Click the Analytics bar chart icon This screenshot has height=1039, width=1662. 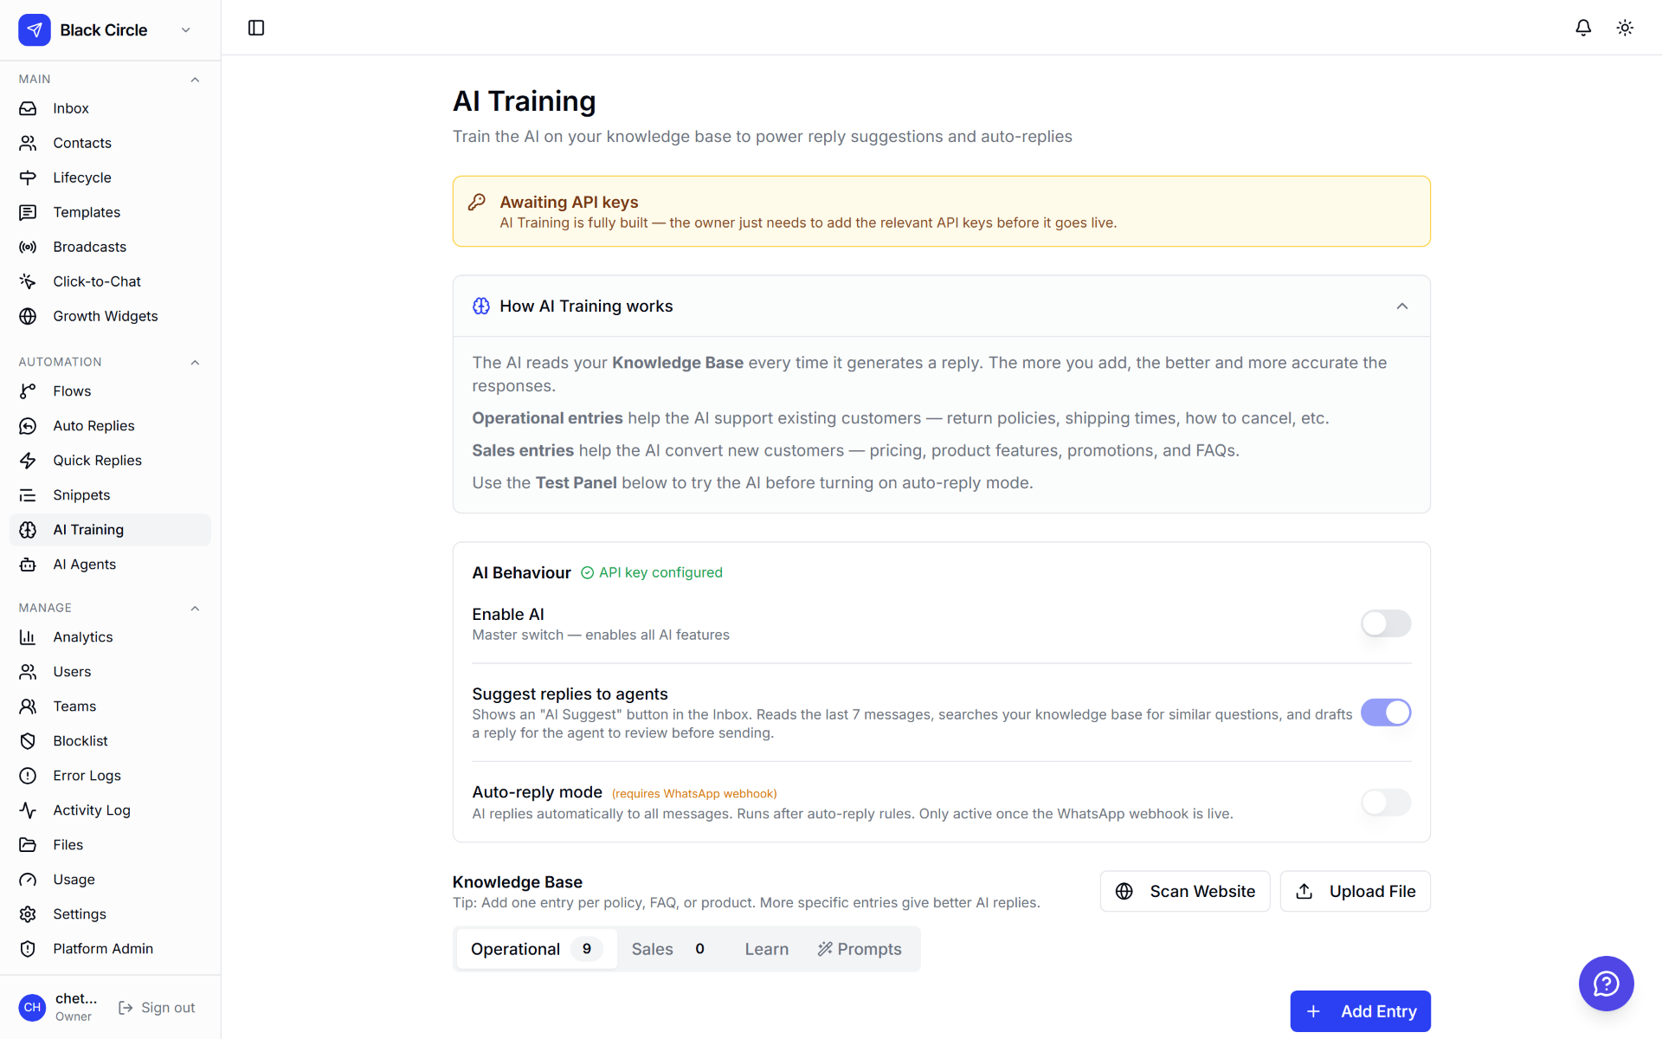(28, 637)
